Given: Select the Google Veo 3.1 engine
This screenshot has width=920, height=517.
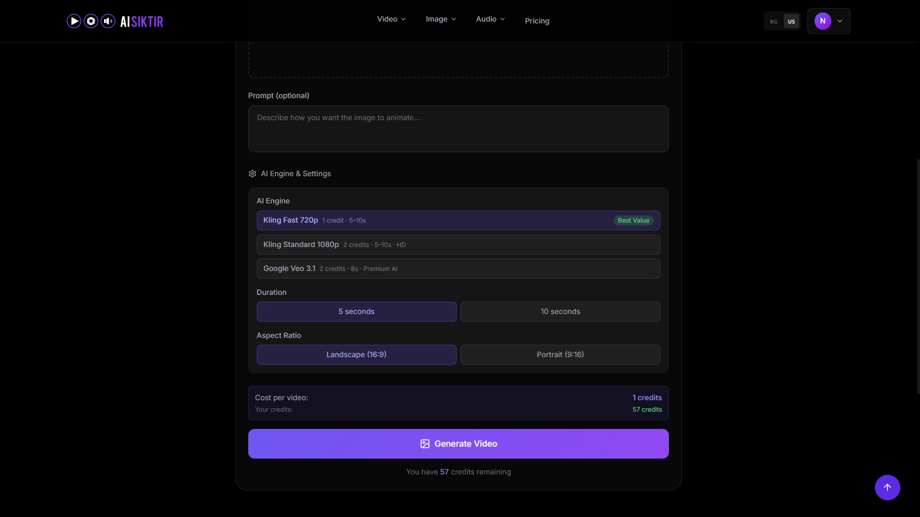Looking at the screenshot, I should pos(458,269).
